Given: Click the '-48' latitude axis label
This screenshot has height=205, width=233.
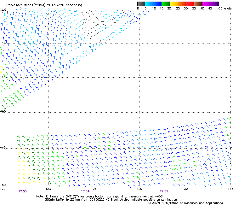Looking at the screenshot, I should click(3, 147).
